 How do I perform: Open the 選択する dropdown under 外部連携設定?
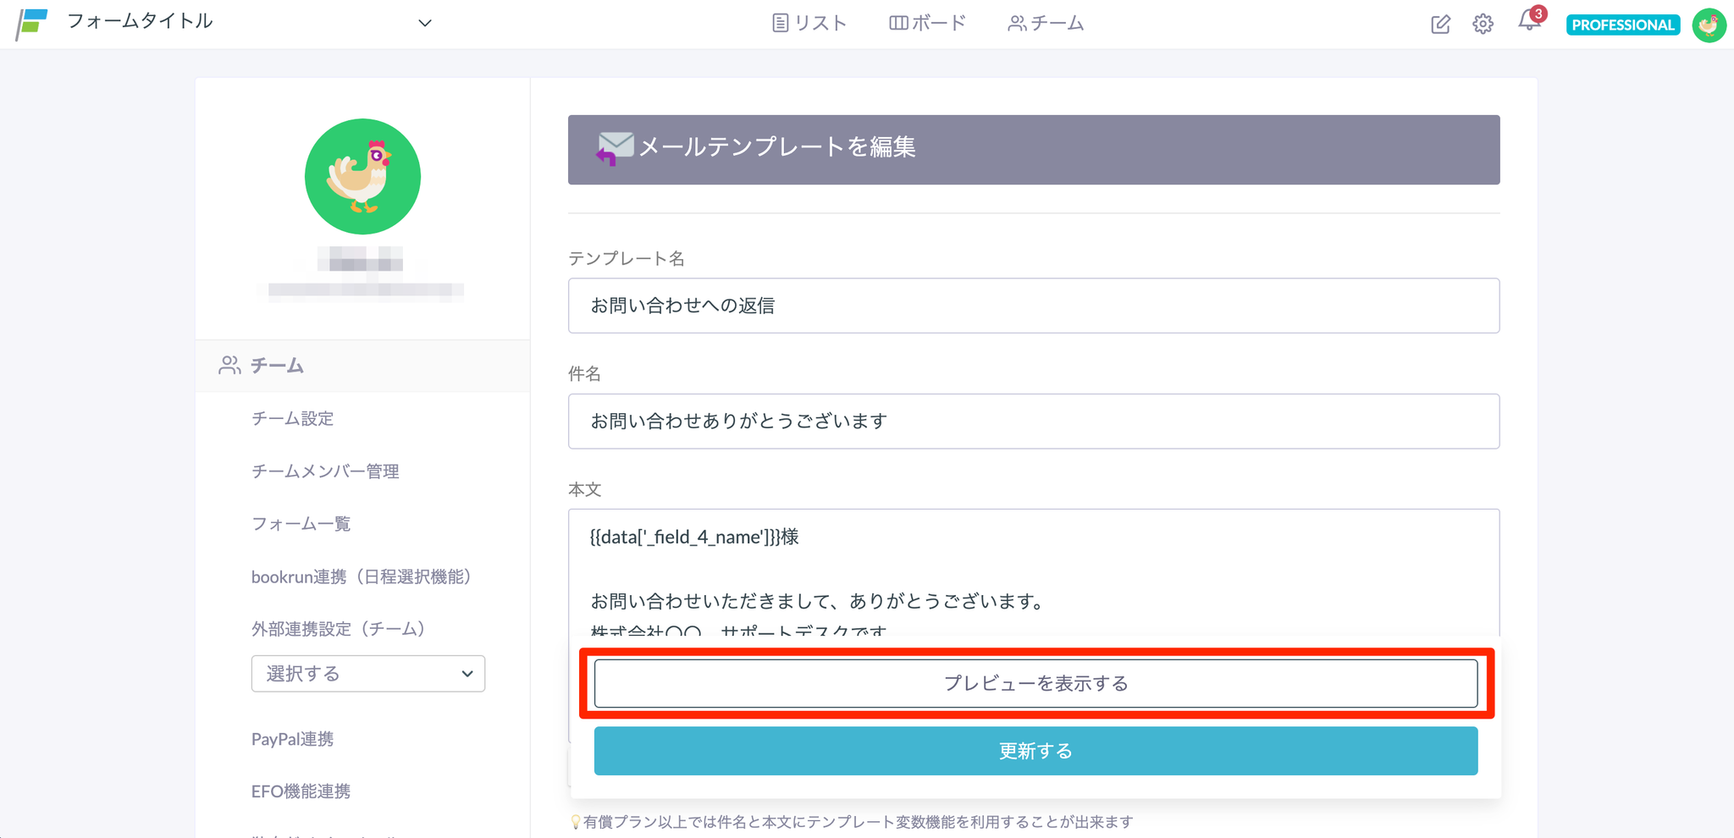point(367,674)
